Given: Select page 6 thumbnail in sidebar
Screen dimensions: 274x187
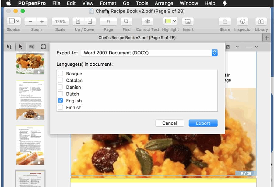Looking at the screenshot, I should point(30,63).
